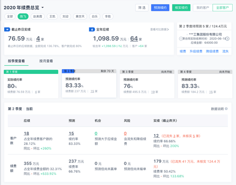Open the red 风险 count 0
The height and width of the screenshot is (185, 236).
[125, 134]
